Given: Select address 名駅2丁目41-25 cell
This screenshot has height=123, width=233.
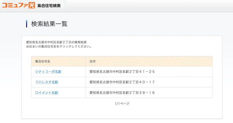Looking at the screenshot, I should (x=149, y=72).
